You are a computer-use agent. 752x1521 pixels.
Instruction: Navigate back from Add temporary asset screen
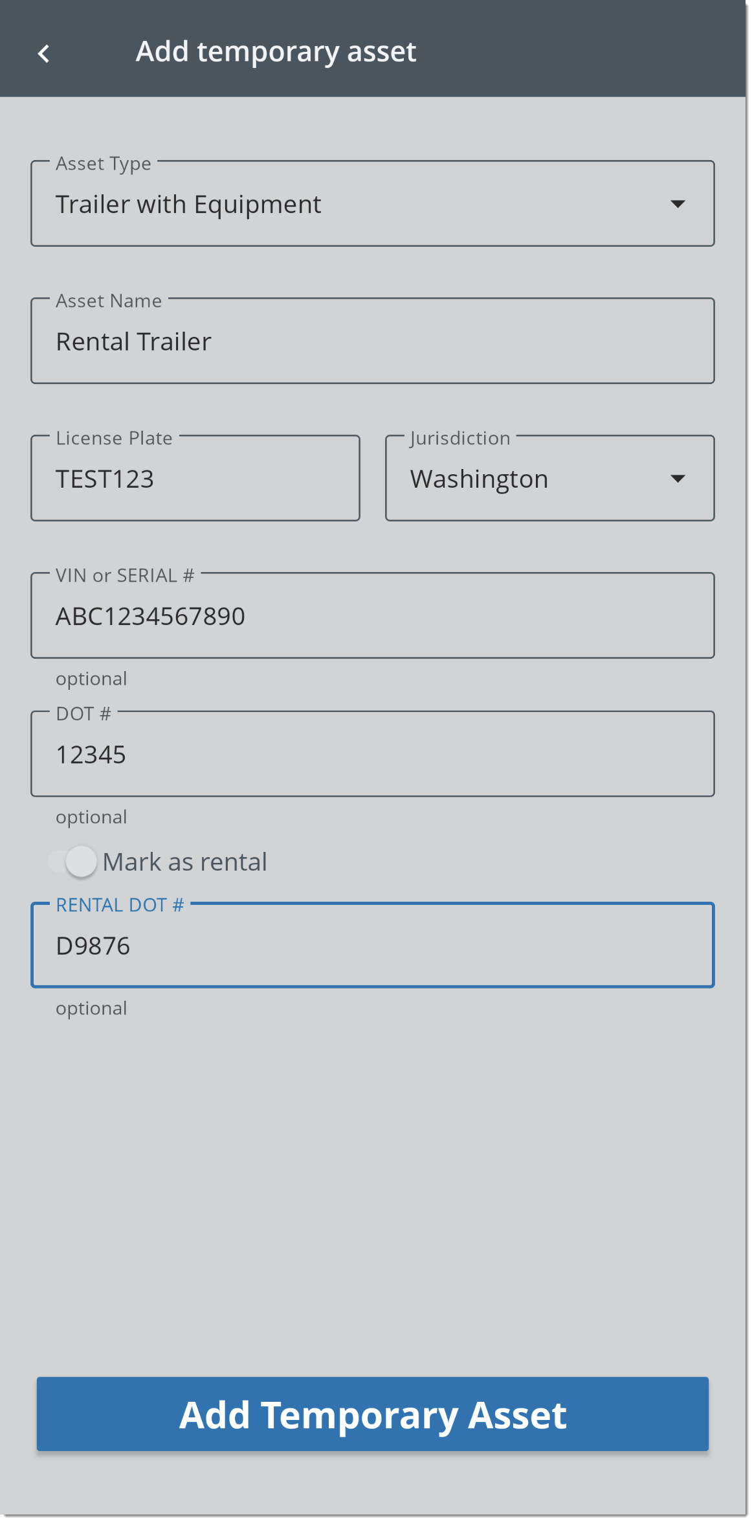click(x=43, y=52)
